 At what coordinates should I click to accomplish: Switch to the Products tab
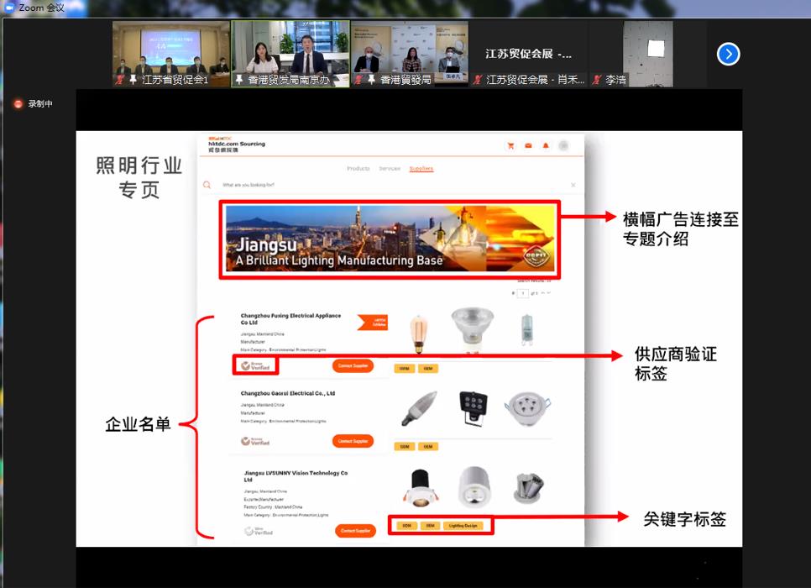[x=358, y=169]
